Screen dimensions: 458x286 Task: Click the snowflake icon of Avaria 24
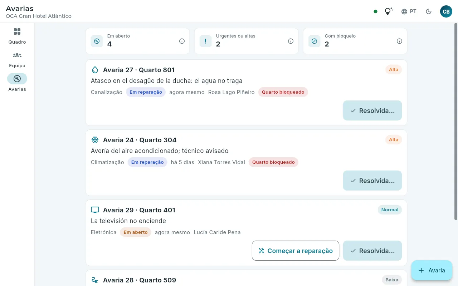point(95,140)
